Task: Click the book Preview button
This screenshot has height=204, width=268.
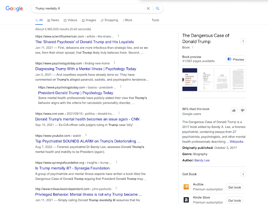Action: [236, 59]
